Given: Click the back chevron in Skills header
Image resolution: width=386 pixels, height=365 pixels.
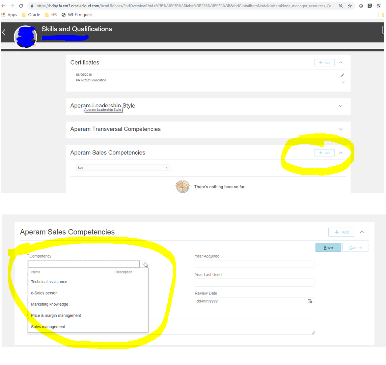Looking at the screenshot, I should tap(4, 32).
